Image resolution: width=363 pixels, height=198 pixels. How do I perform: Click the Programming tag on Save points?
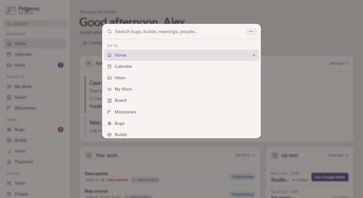242,177
